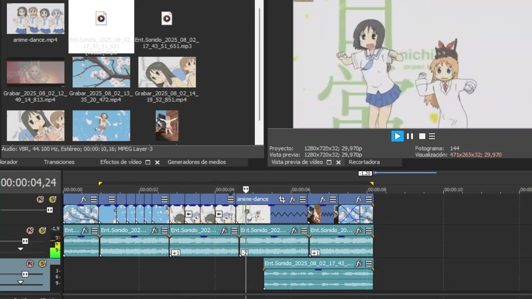Viewport: 532px width, 299px height.
Task: Click the bottom audio track pan handle
Action: coord(20,282)
